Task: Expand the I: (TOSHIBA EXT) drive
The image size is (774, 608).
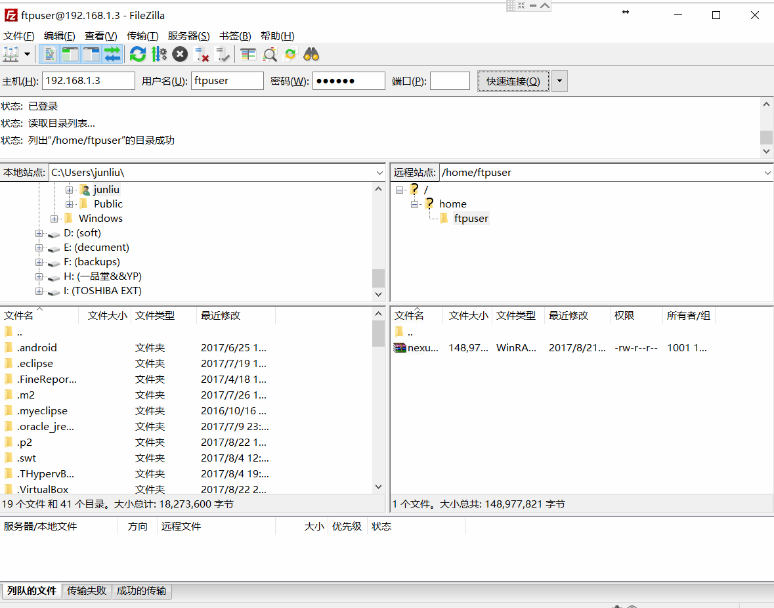Action: point(39,291)
